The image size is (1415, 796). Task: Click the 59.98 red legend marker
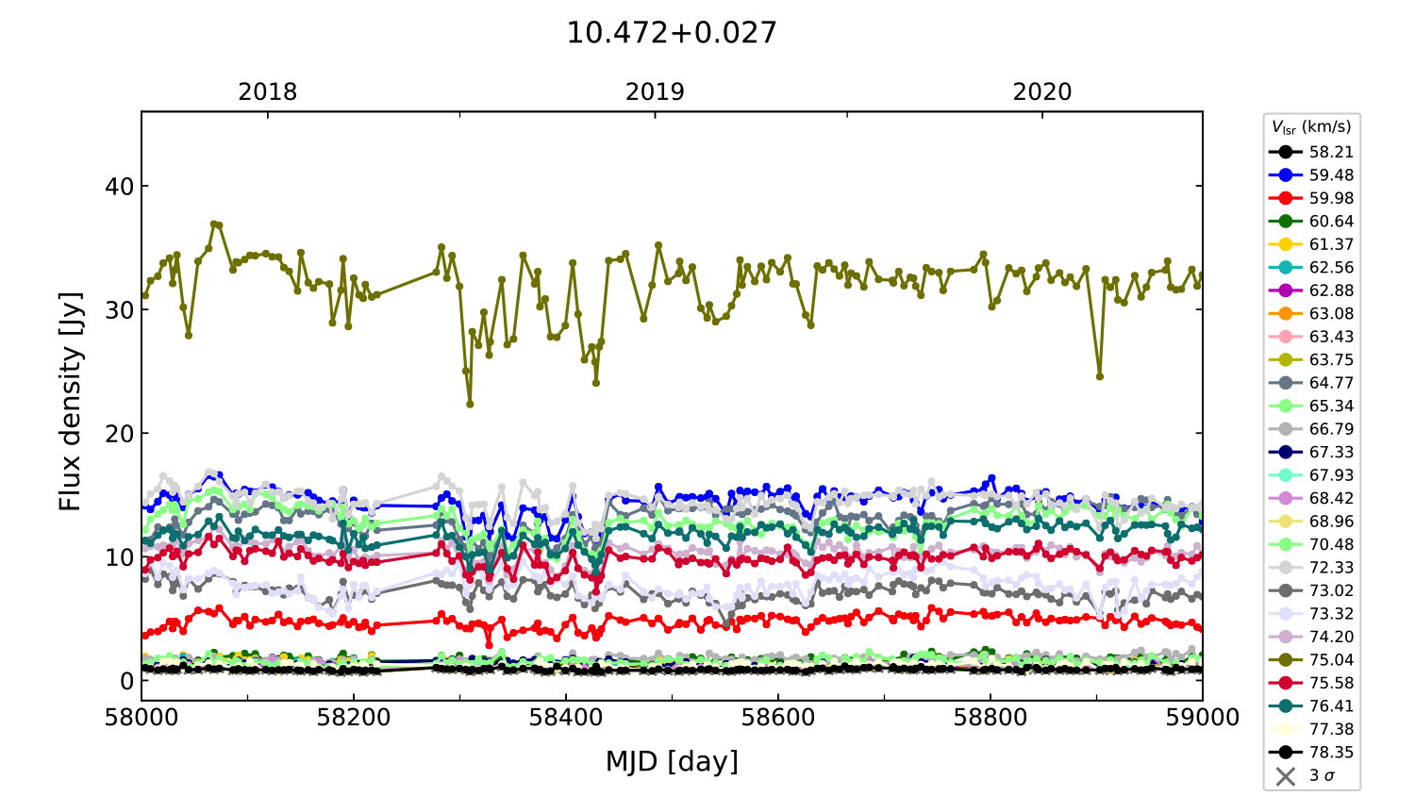pos(1285,198)
